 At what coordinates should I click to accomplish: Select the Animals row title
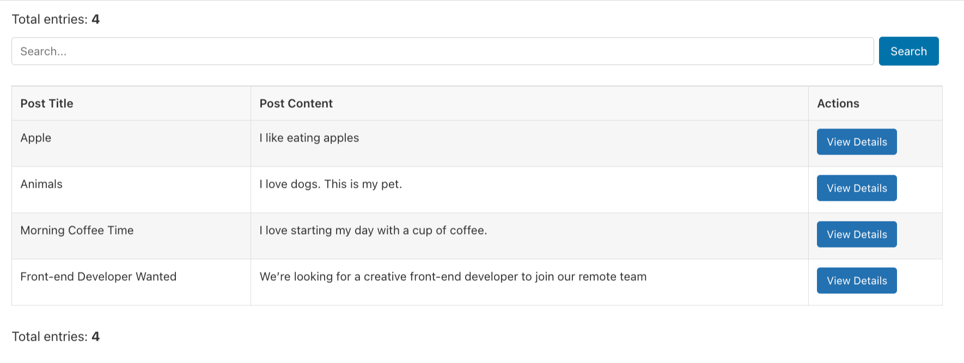[41, 184]
